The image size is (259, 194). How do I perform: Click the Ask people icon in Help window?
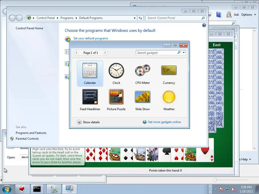(229, 14)
